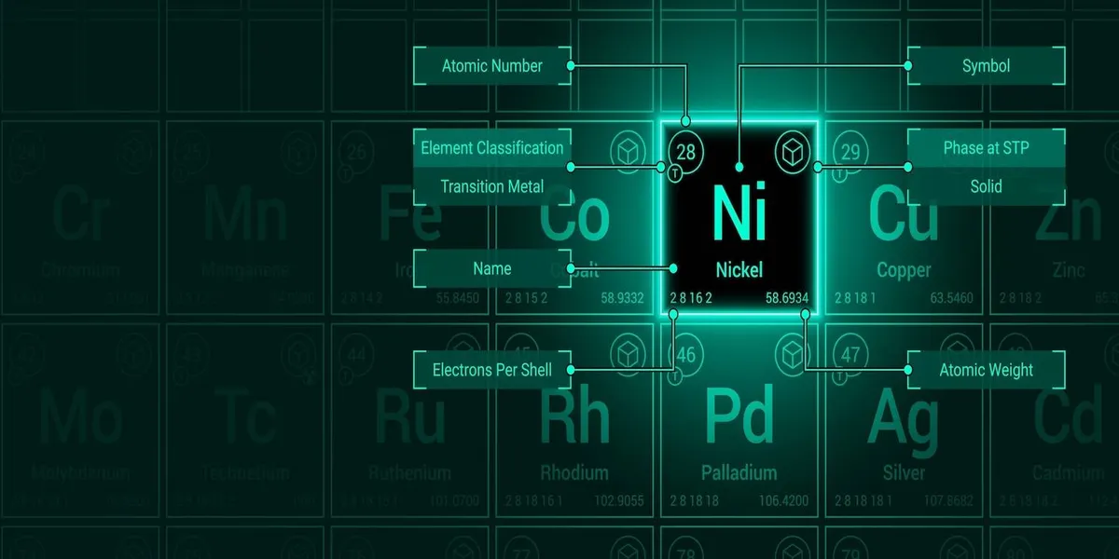
Task: Select the circled atomic number 47 on Silver
Action: coord(850,355)
